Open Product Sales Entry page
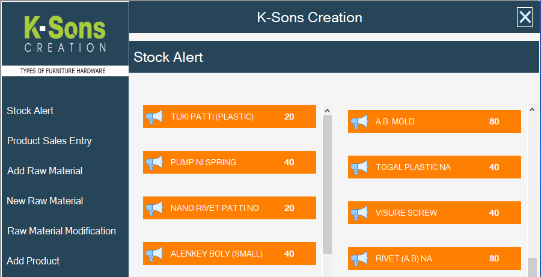Image resolution: width=541 pixels, height=277 pixels. tap(49, 141)
